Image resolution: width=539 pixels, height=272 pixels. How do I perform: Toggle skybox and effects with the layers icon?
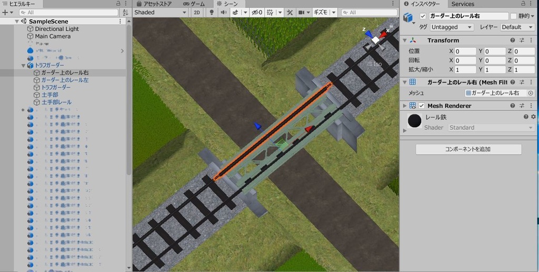[x=235, y=13]
